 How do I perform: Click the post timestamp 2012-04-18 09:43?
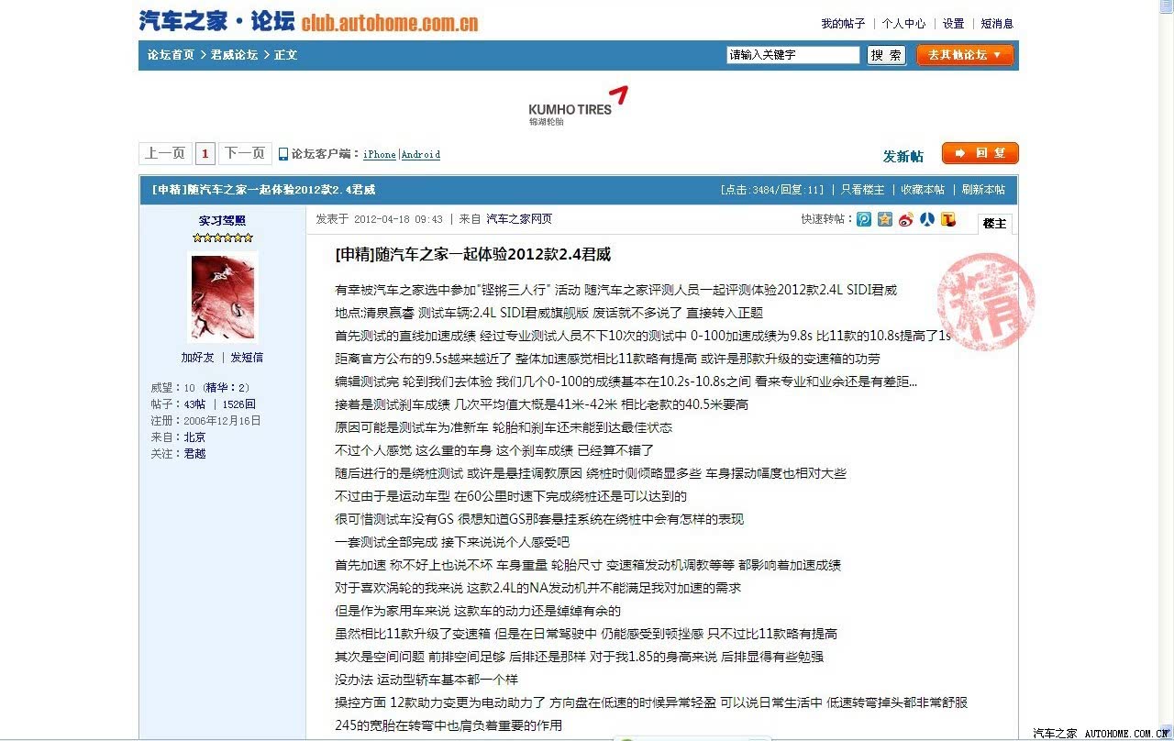[398, 219]
